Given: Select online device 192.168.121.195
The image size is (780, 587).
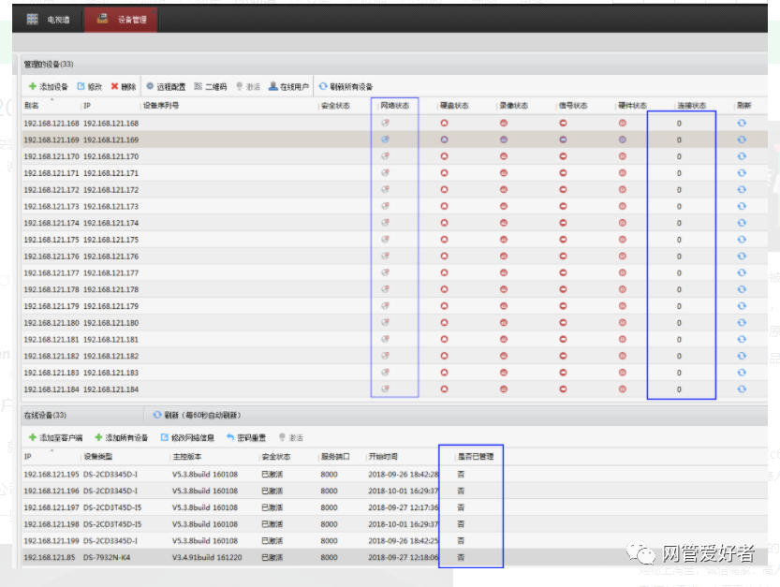Looking at the screenshot, I should (x=394, y=474).
